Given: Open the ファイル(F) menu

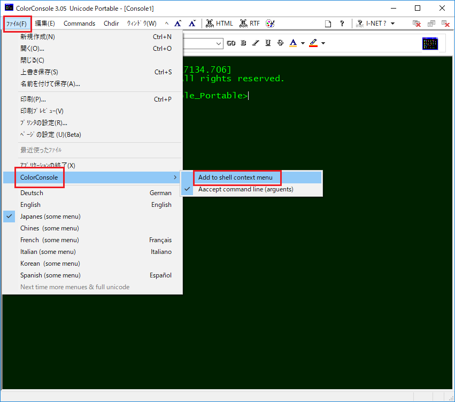Looking at the screenshot, I should (x=17, y=24).
